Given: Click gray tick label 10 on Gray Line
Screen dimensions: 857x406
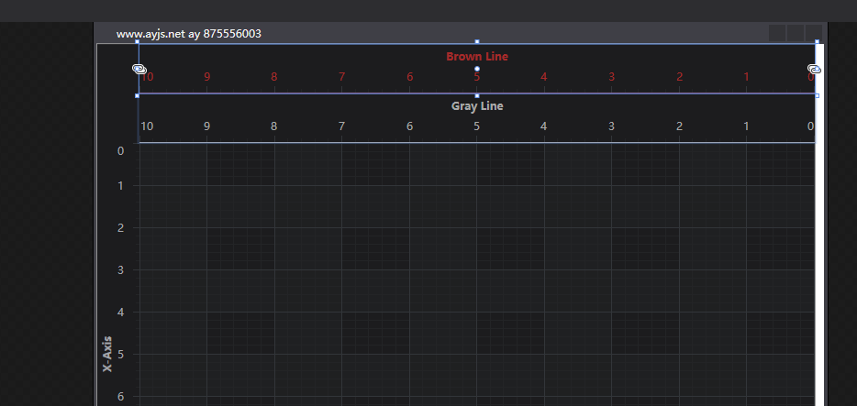Looking at the screenshot, I should coord(147,126).
